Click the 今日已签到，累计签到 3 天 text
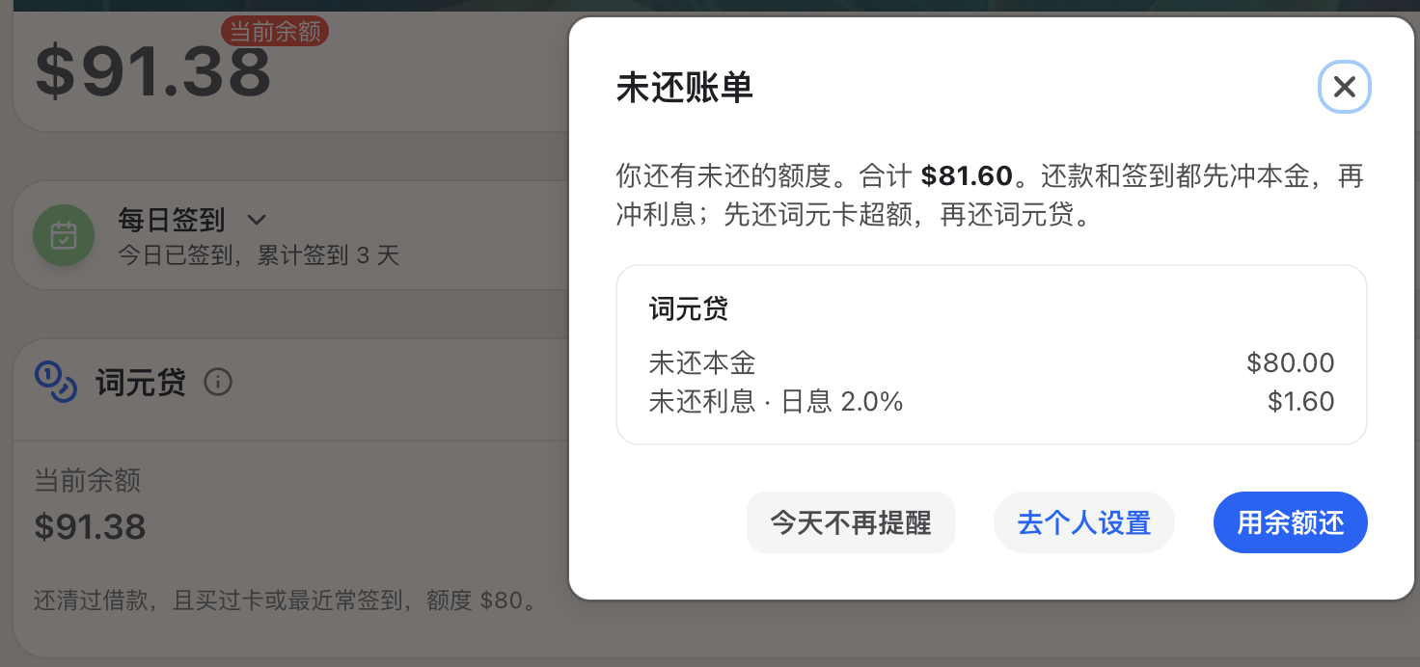The image size is (1420, 667). pos(258,255)
